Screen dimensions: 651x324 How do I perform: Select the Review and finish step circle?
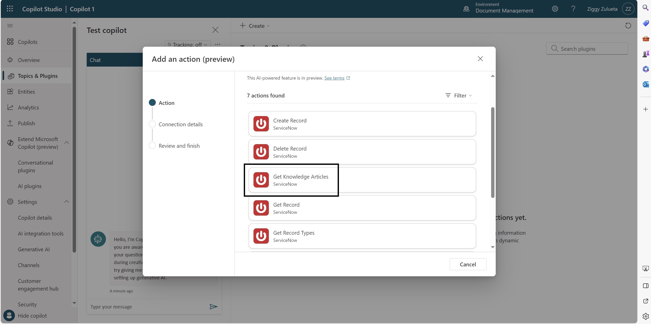point(152,145)
